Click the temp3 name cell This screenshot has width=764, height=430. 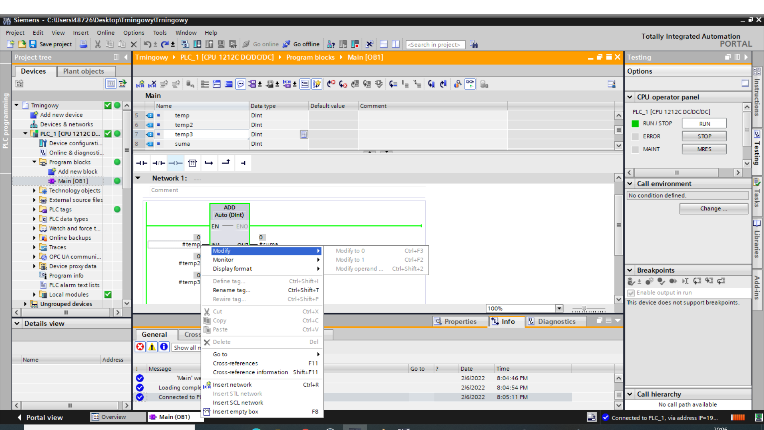[x=202, y=135]
